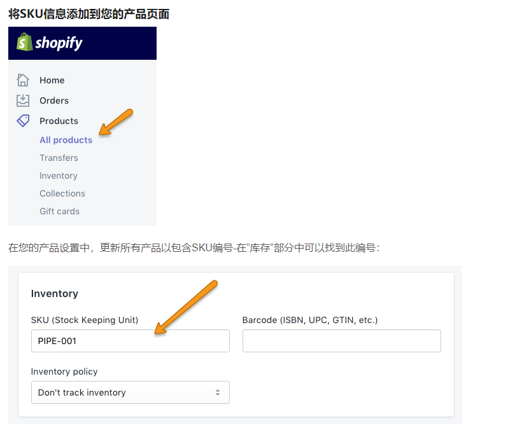Click the Inventory policy dropdown arrows
529x428 pixels.
pyautogui.click(x=218, y=392)
